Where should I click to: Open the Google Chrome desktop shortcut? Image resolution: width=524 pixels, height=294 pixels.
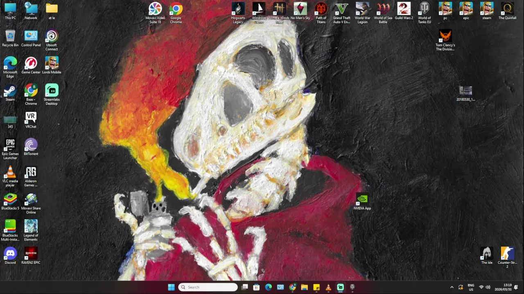[x=176, y=13]
